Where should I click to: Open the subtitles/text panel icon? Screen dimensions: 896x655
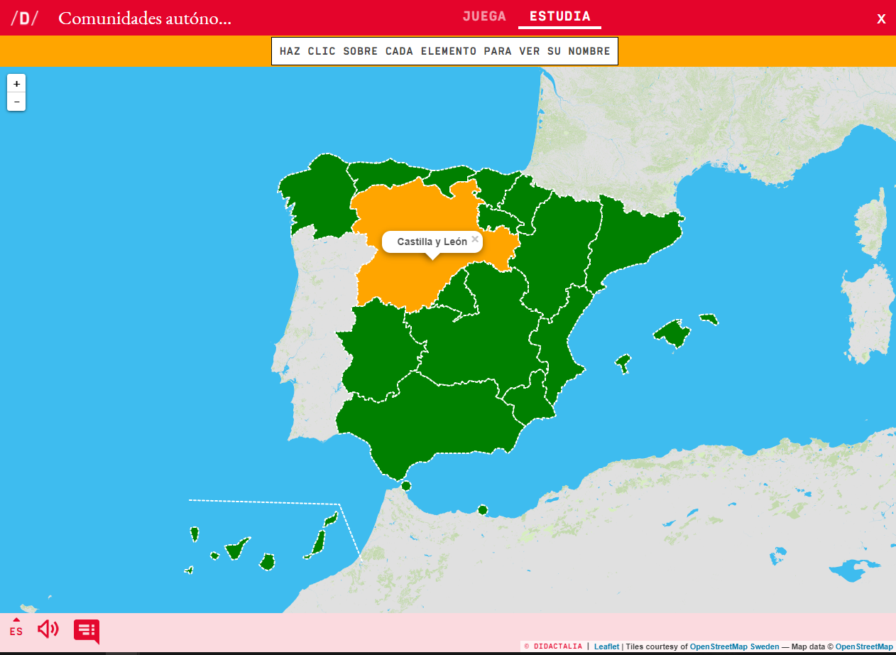[x=85, y=629]
